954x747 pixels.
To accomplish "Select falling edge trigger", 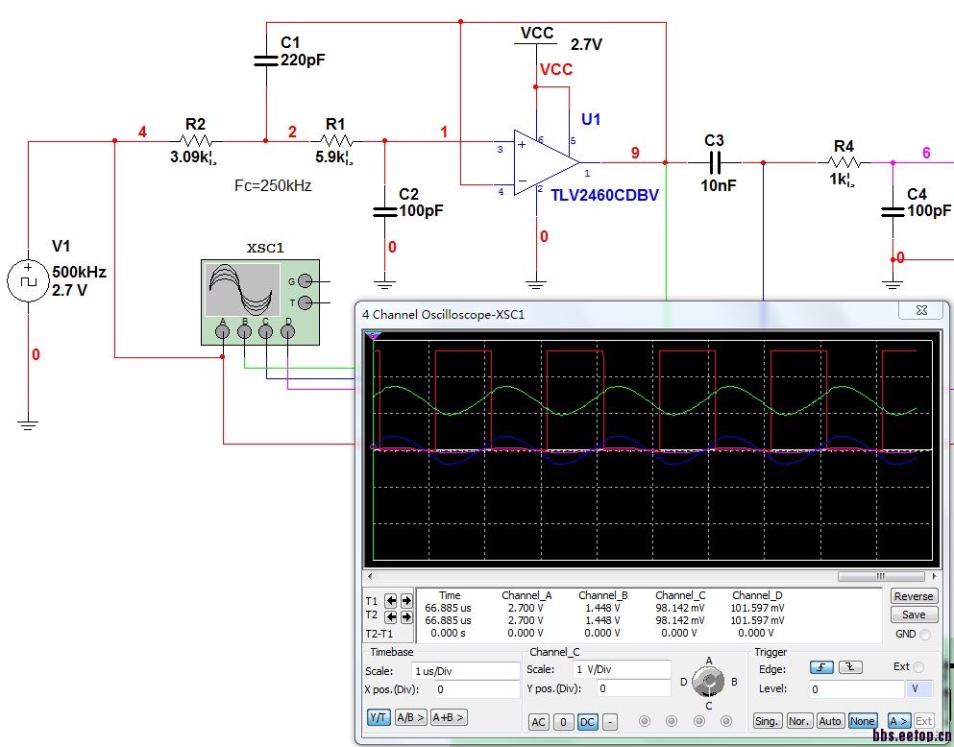I will [850, 667].
